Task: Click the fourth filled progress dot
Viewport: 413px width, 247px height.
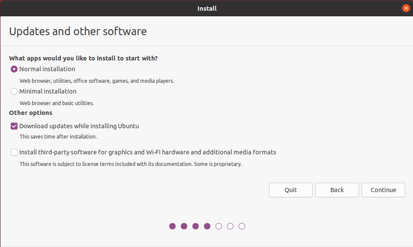Action: 207,226
